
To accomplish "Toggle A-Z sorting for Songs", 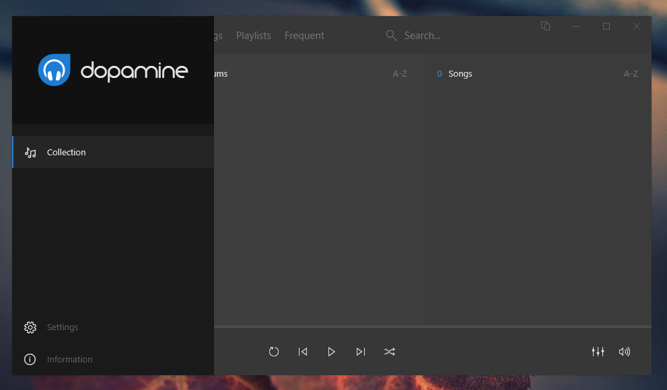I will pos(630,73).
